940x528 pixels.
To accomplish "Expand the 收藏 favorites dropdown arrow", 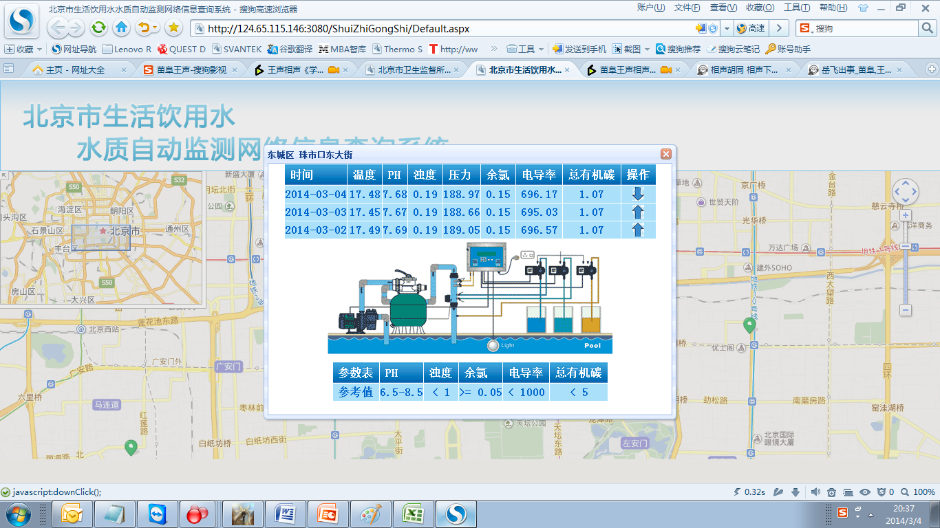I will point(39,49).
